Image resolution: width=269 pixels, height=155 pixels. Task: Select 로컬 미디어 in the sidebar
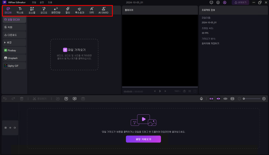[x=14, y=19]
